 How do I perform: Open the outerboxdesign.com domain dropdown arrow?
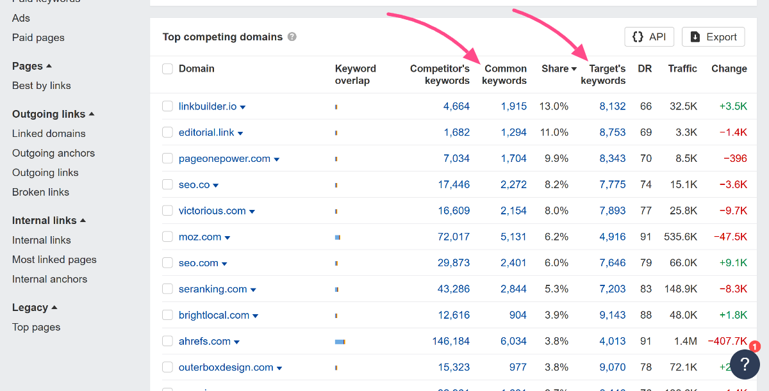(279, 369)
